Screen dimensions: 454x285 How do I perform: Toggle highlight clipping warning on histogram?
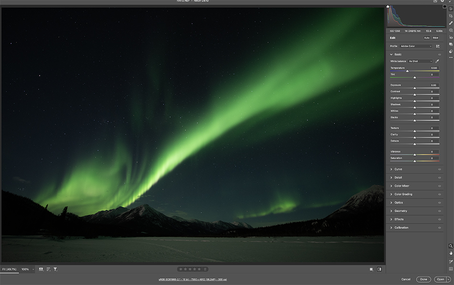pos(444,7)
